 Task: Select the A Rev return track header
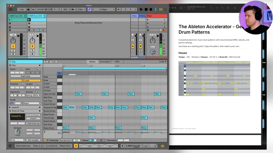pos(134,16)
